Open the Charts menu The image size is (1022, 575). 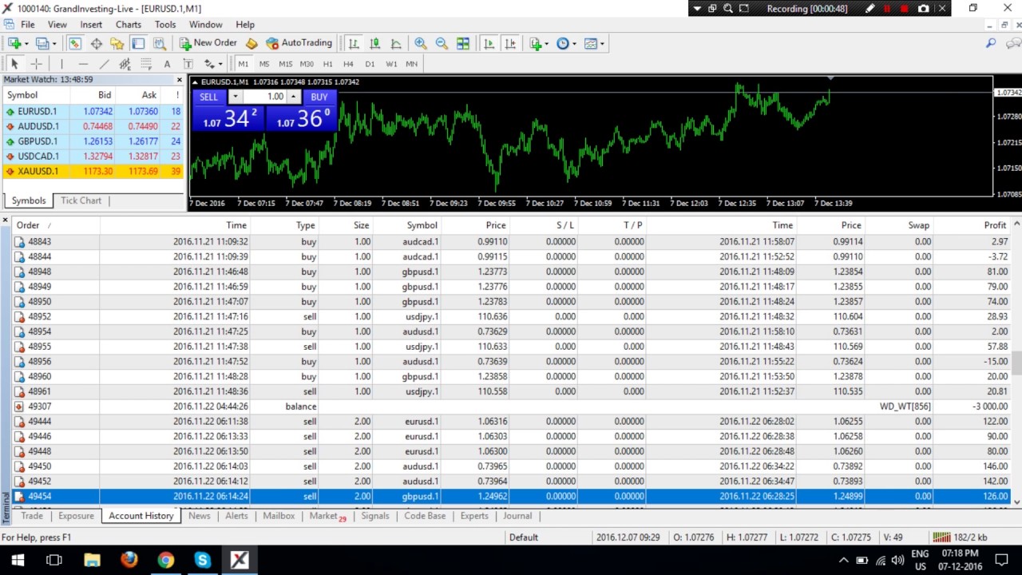128,25
